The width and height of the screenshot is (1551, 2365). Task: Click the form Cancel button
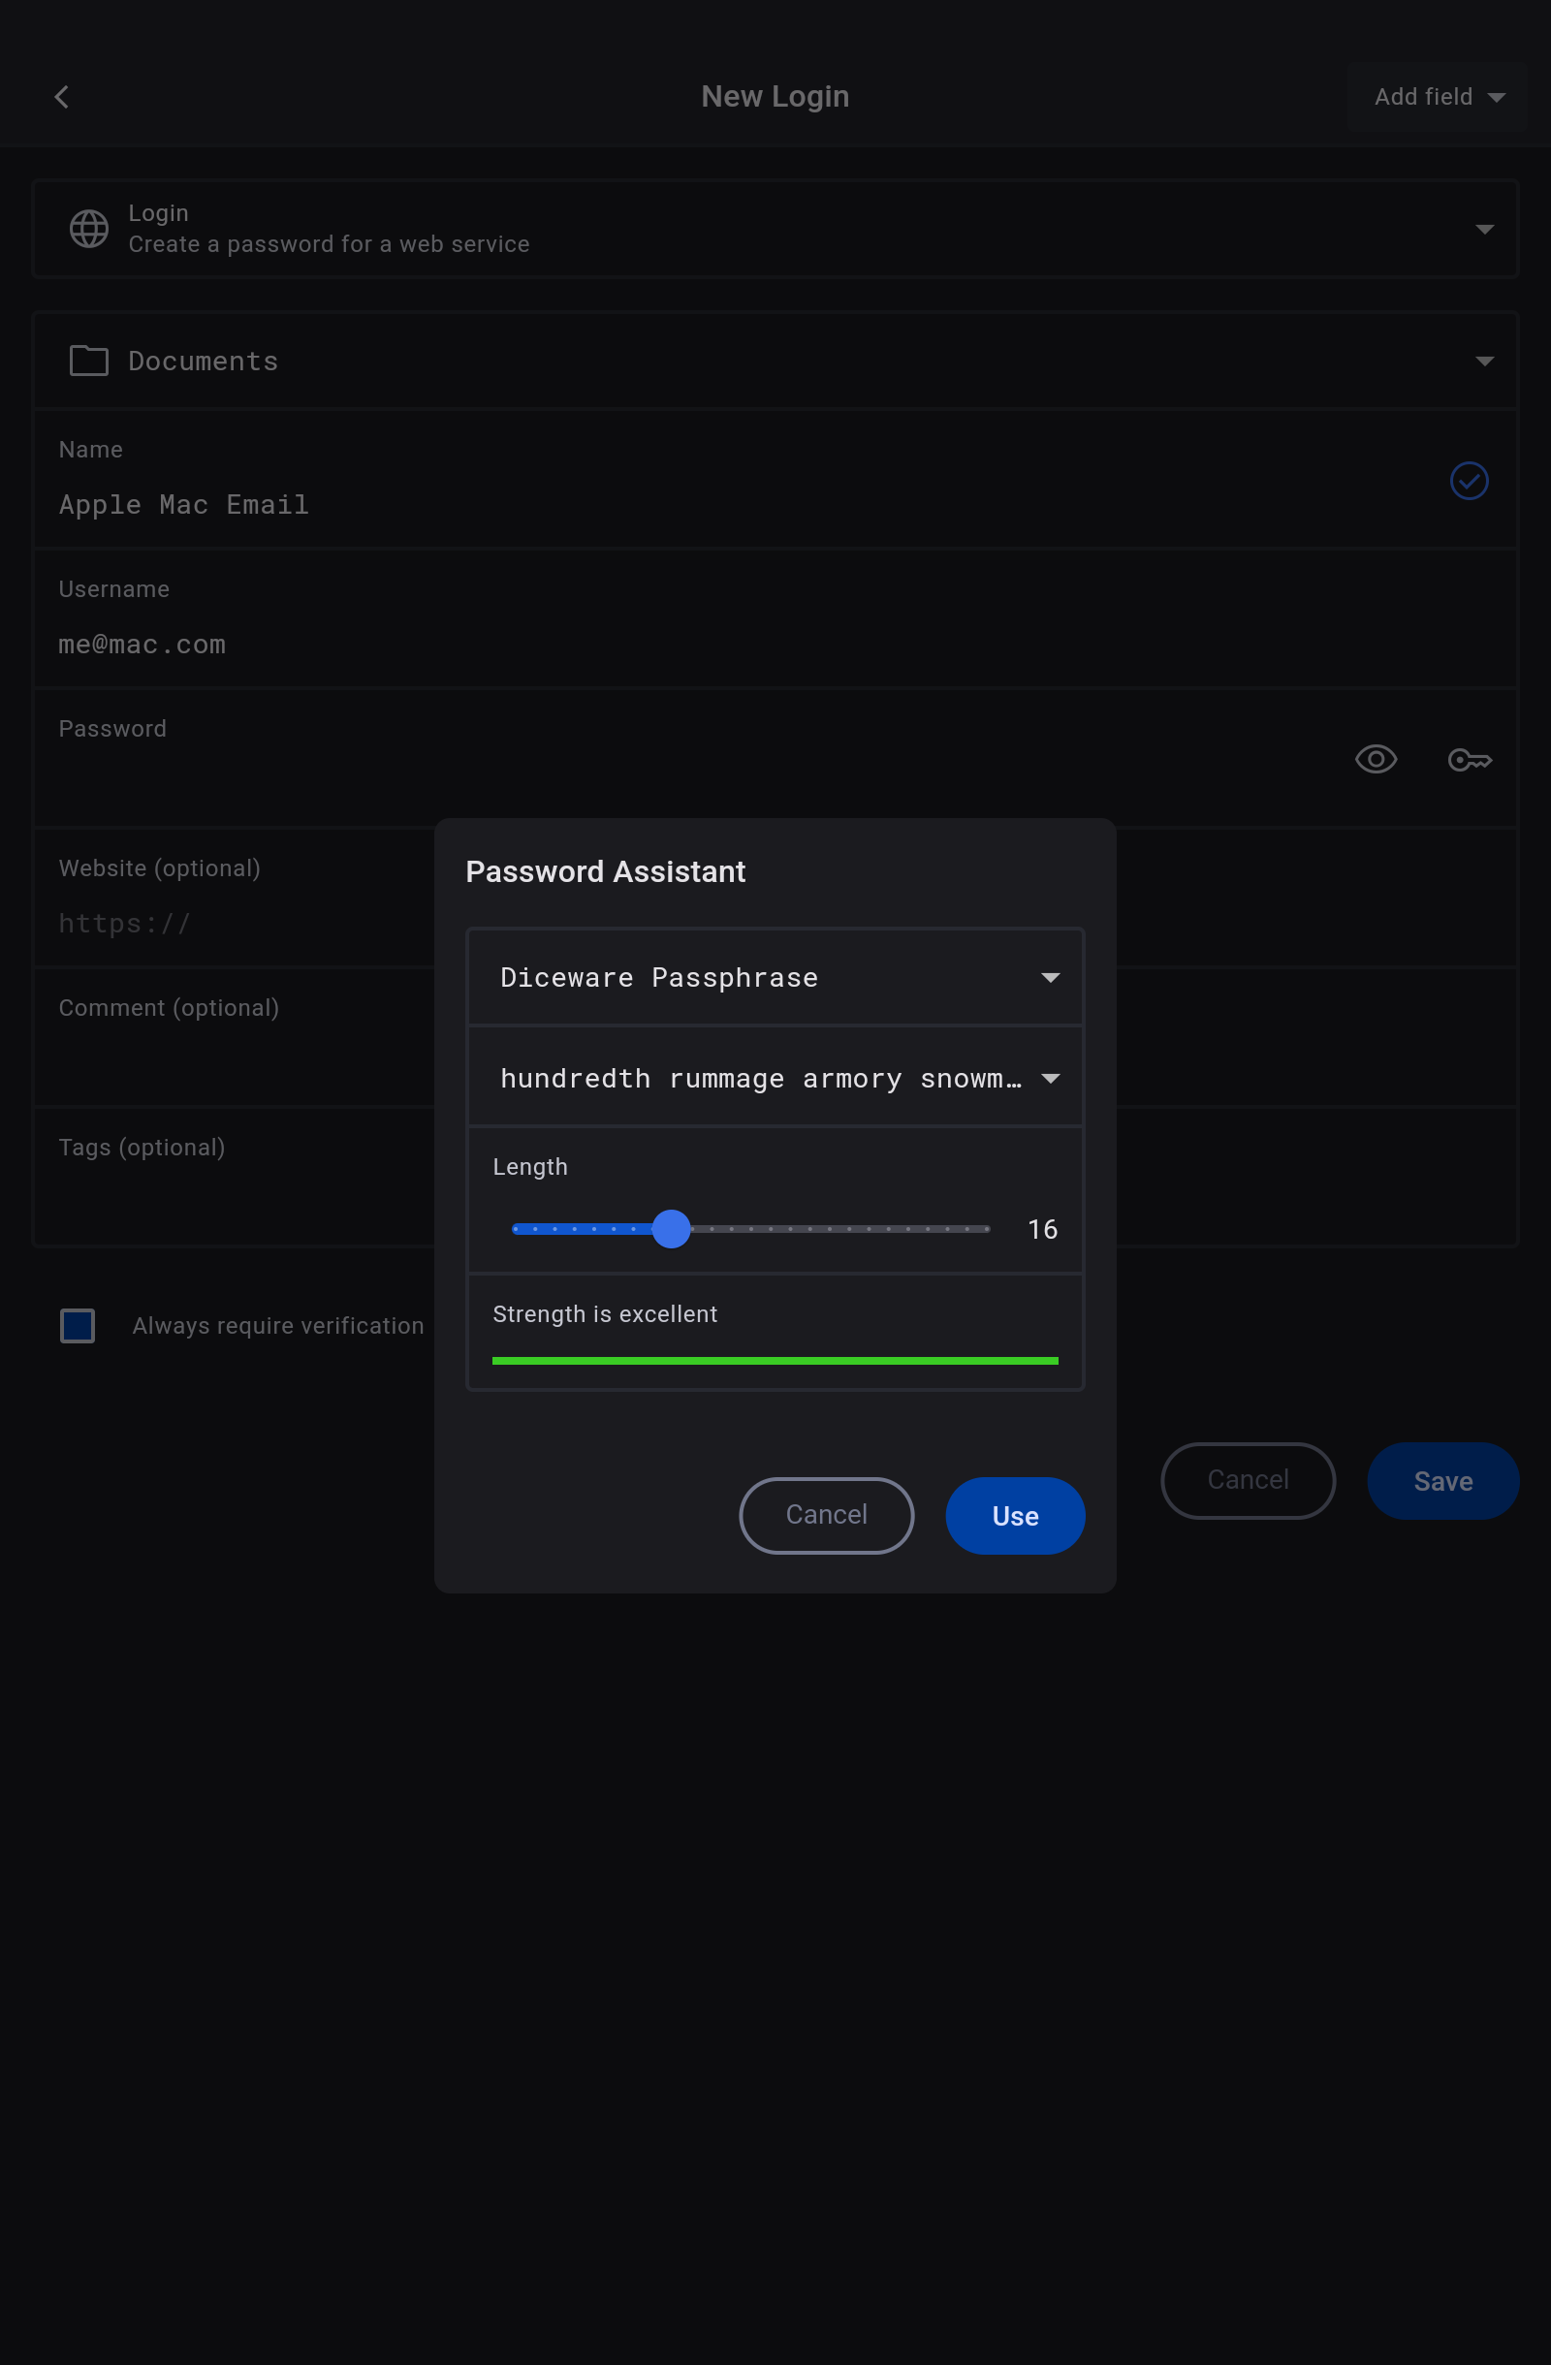pyautogui.click(x=1247, y=1481)
